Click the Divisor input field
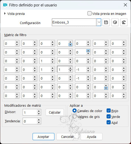 [30, 112]
